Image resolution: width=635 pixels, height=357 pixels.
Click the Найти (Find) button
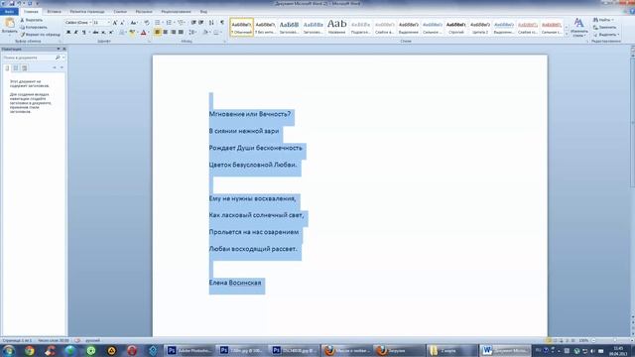(x=603, y=20)
